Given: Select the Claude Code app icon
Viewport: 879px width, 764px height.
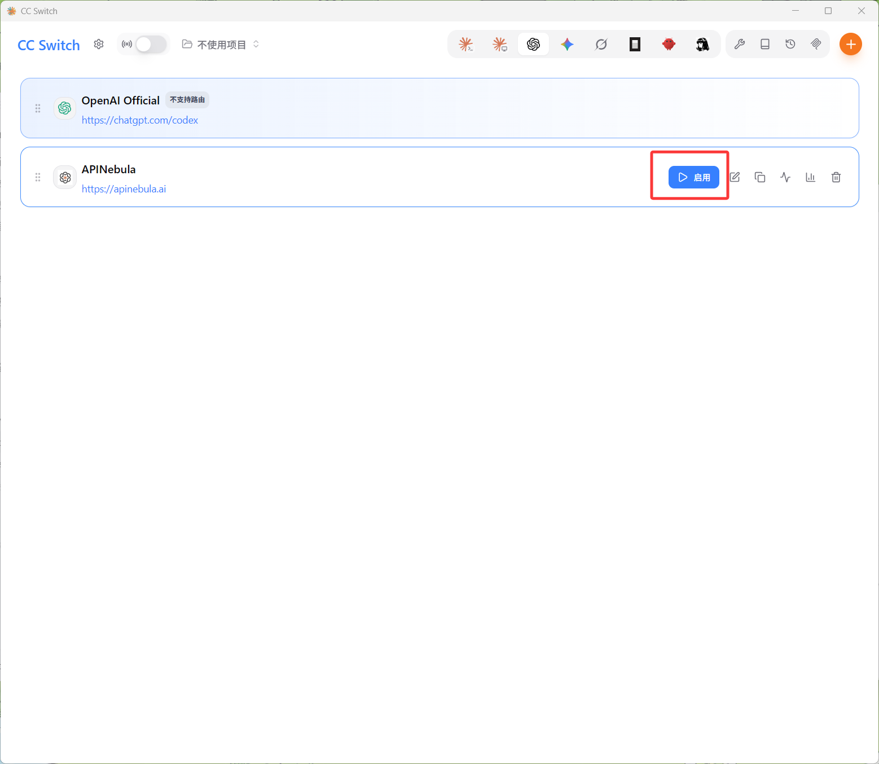Looking at the screenshot, I should point(465,44).
